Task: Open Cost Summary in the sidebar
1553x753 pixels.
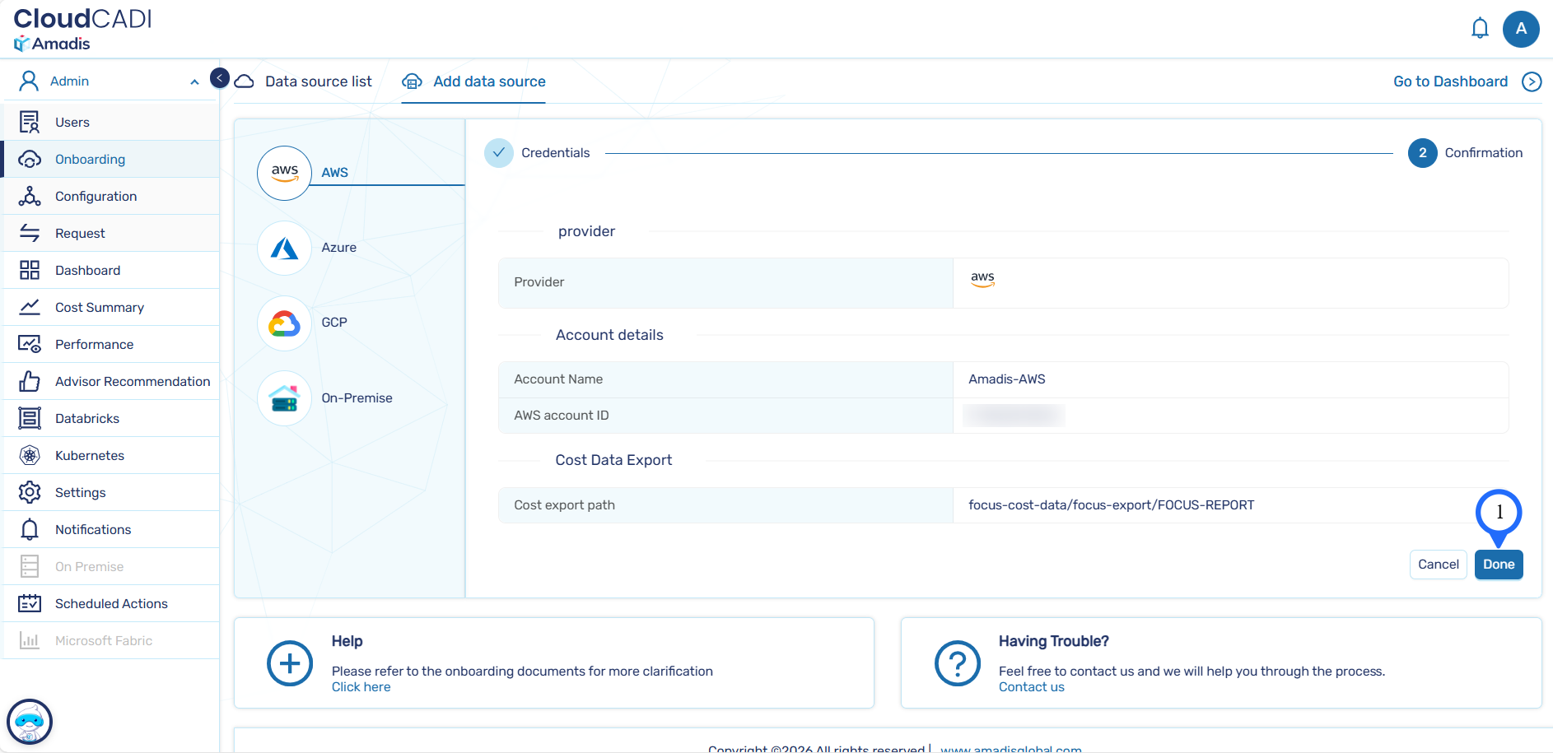Action: click(99, 307)
